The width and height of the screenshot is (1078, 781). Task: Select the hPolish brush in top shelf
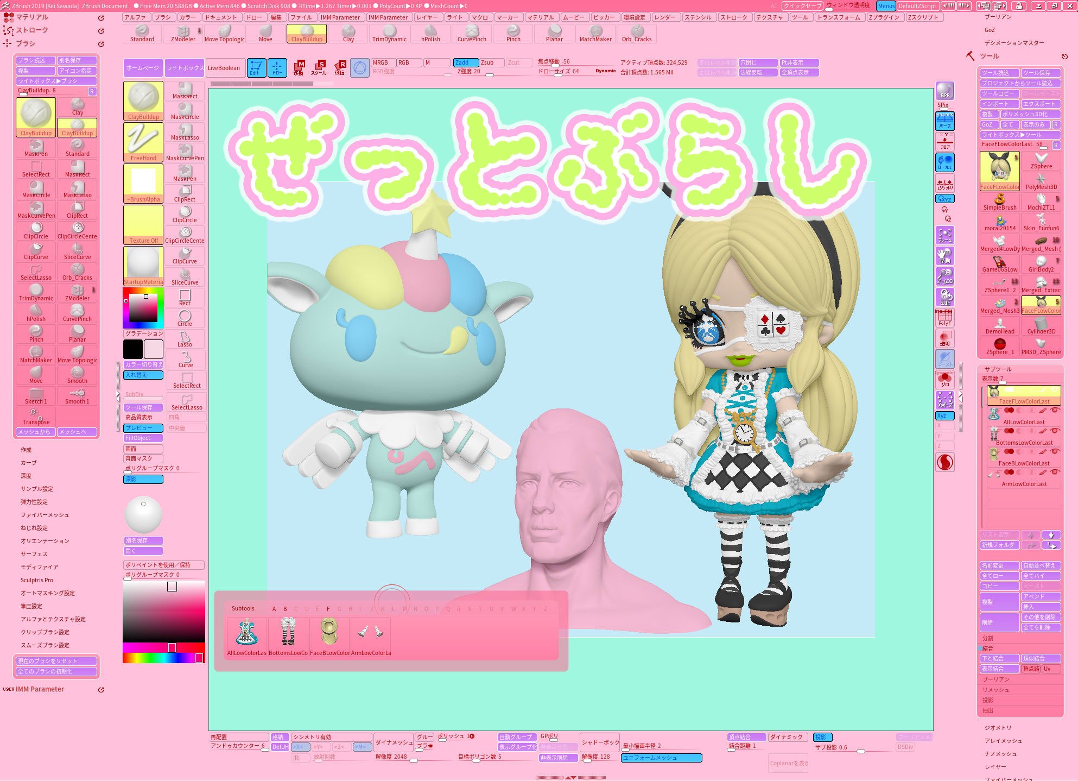coord(430,34)
